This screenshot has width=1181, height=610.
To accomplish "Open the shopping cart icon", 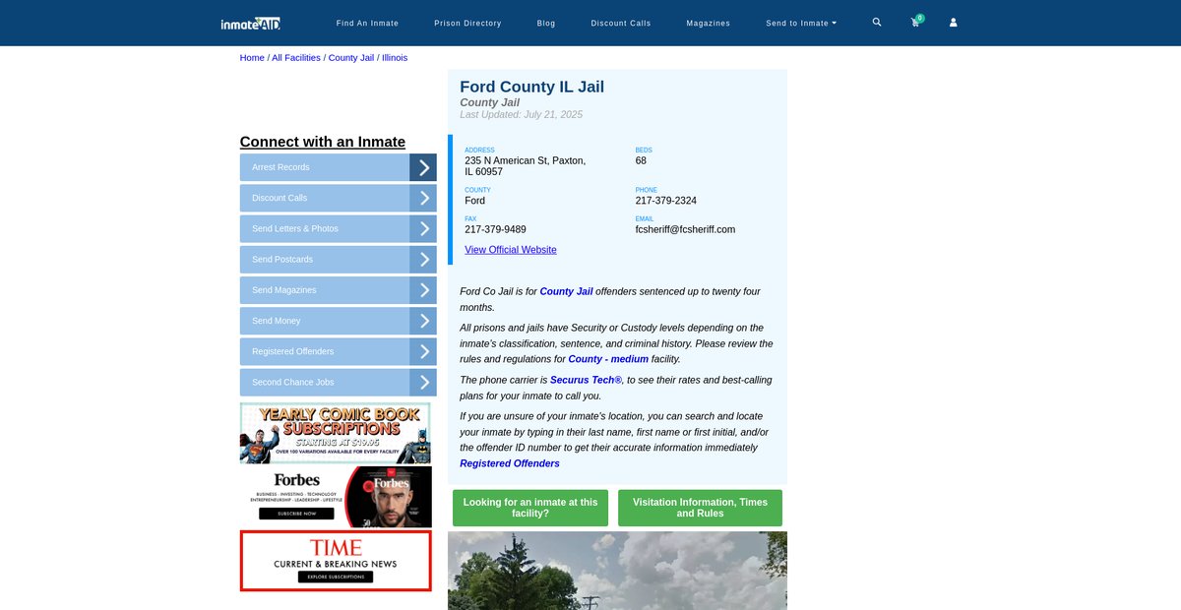I will (x=916, y=22).
